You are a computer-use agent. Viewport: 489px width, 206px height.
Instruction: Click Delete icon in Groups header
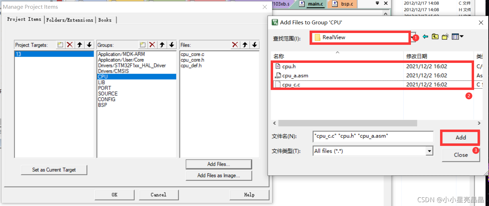pyautogui.click(x=152, y=45)
